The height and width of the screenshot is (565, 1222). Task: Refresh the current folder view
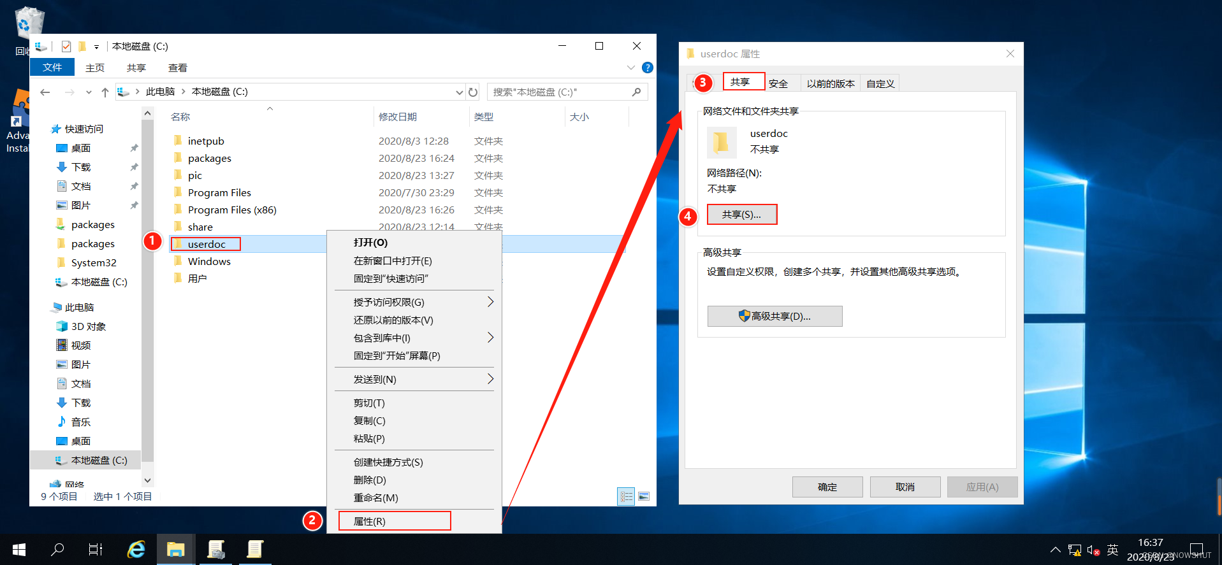(x=473, y=92)
